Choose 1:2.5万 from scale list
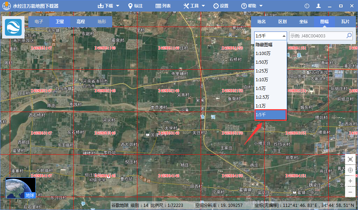Viewport: 358px width, 210px height. pyautogui.click(x=271, y=97)
